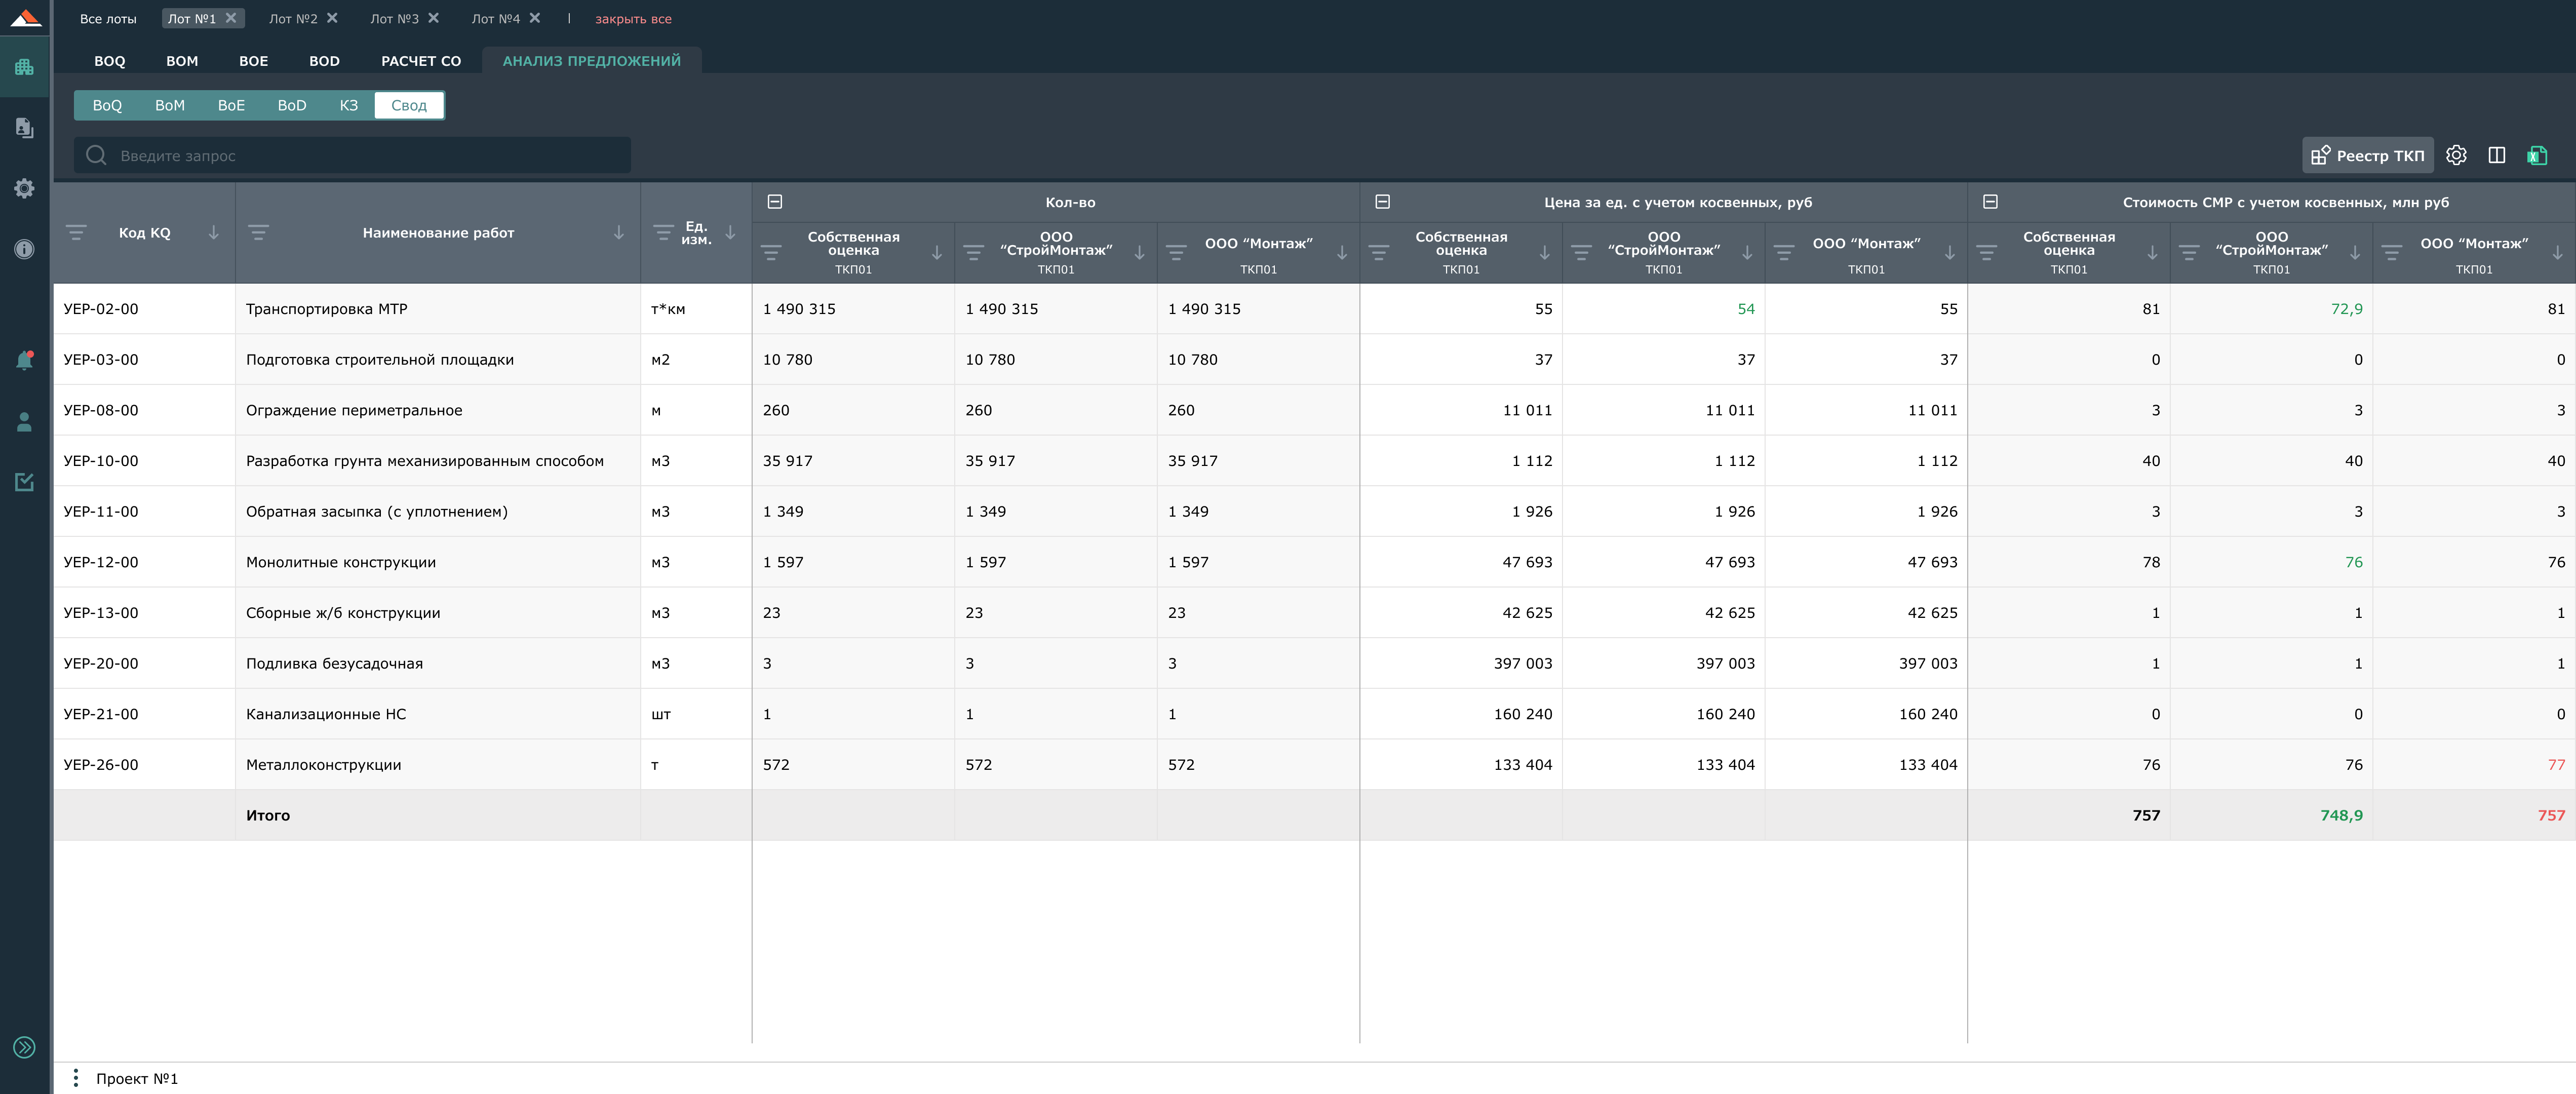Click the column layout icon
This screenshot has width=2576, height=1094.
pyautogui.click(x=2496, y=155)
